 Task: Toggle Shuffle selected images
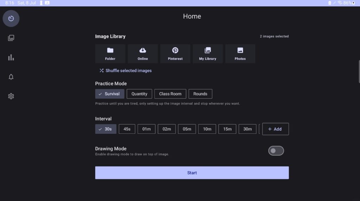pyautogui.click(x=126, y=71)
